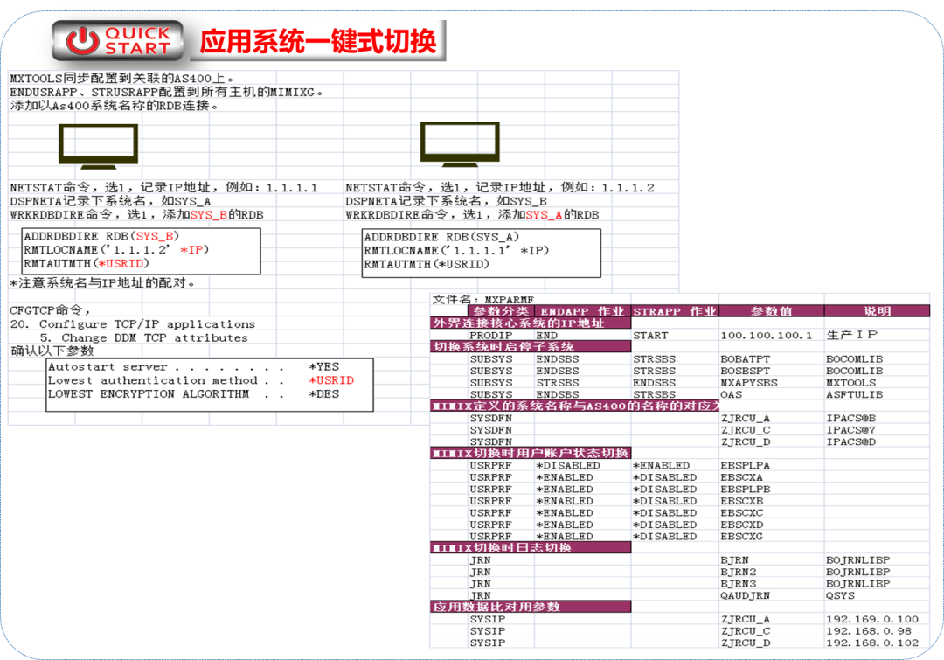Click the ADDRDBDIRE RDB(SYS_A) command
This screenshot has height=660, width=944.
441,237
